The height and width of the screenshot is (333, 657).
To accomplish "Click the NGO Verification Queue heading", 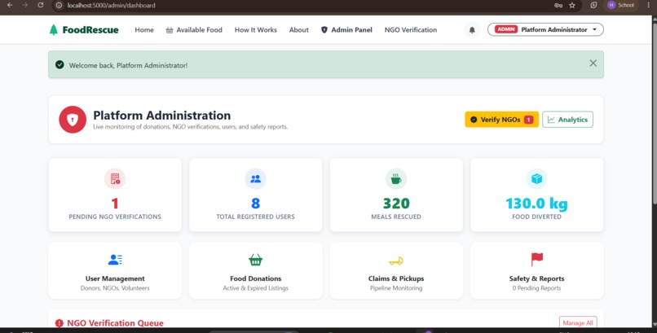I will click(x=115, y=323).
